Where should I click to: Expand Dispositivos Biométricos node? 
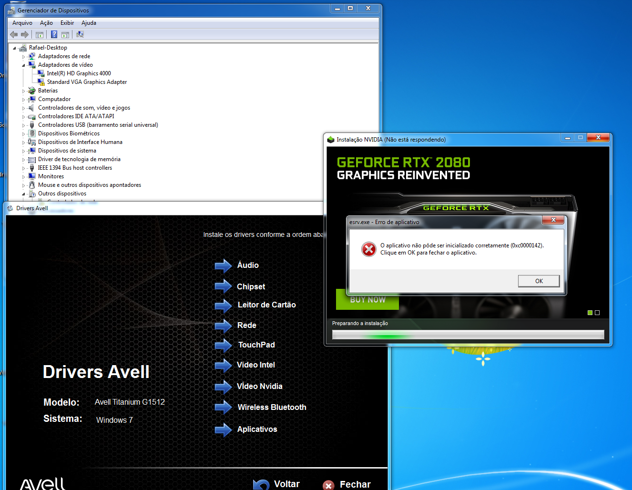click(23, 134)
